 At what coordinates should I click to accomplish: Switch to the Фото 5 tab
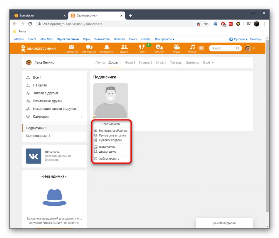pos(130,63)
